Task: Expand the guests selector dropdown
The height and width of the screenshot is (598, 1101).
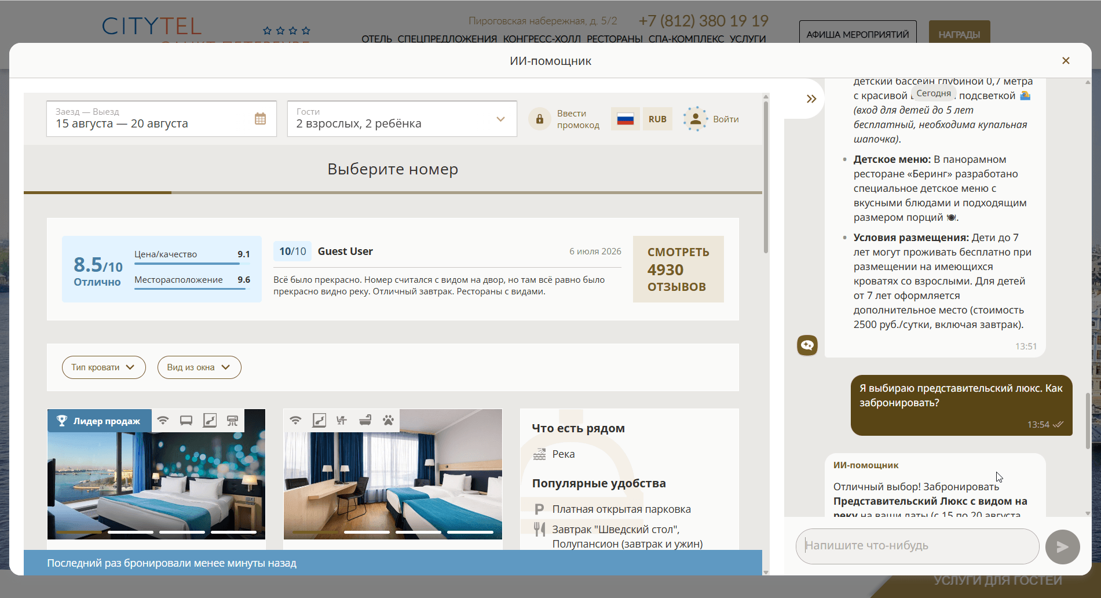Action: coord(402,119)
